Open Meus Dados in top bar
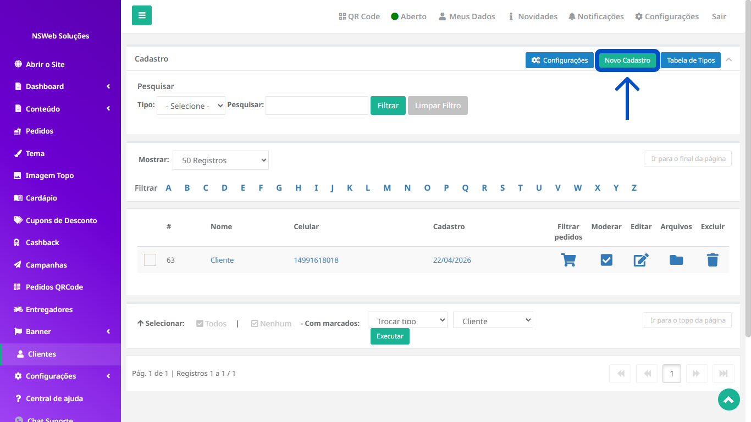This screenshot has width=751, height=422. (467, 16)
